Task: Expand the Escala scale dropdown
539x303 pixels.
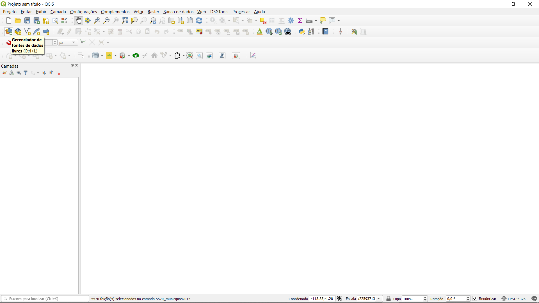Action: [x=379, y=299]
